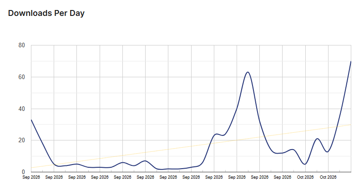This screenshot has height=190, width=364.
Task: Click the y-axis label "40"
Action: point(21,109)
